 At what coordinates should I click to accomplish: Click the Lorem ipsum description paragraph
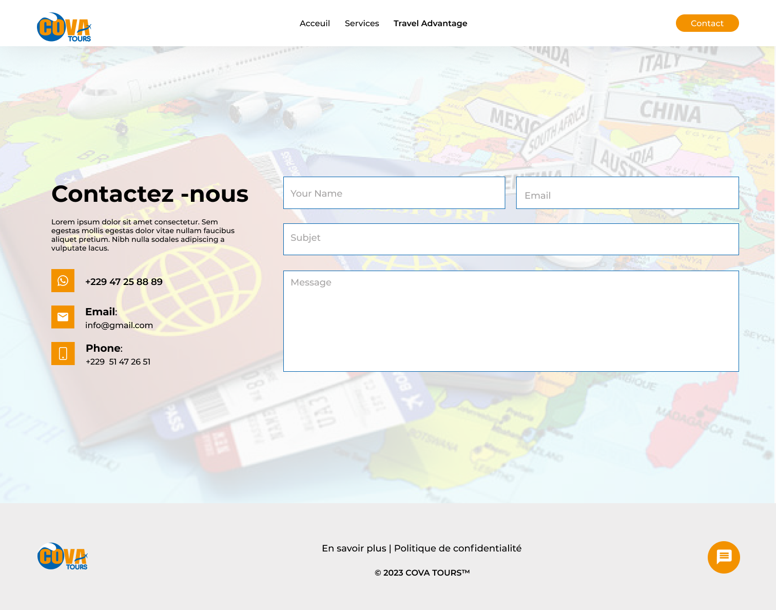coord(143,235)
